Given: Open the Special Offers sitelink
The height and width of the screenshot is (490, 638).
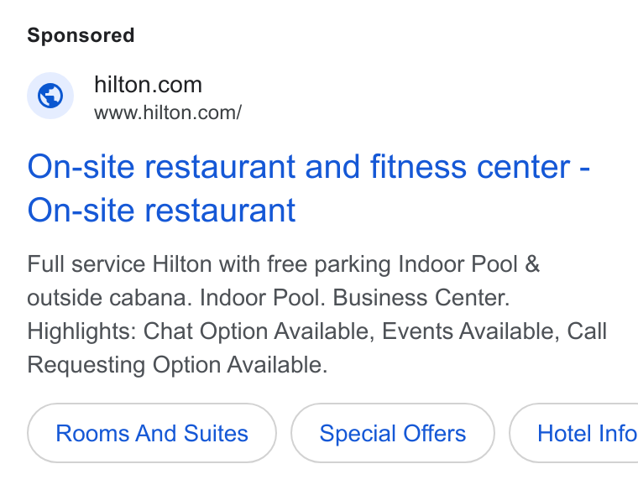Looking at the screenshot, I should [x=393, y=433].
